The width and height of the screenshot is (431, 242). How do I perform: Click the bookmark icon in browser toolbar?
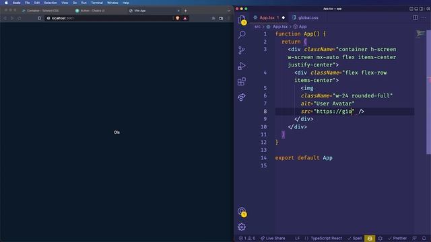point(39,18)
